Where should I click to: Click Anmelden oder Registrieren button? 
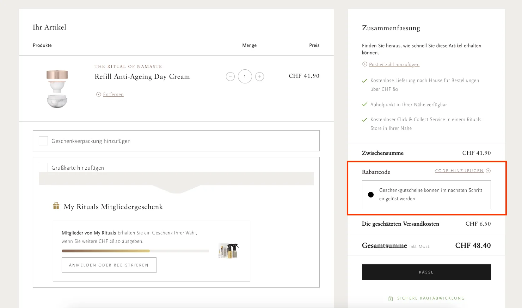[x=109, y=265]
